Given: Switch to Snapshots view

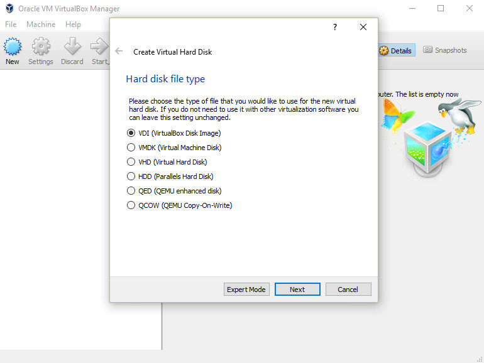Looking at the screenshot, I should [445, 50].
